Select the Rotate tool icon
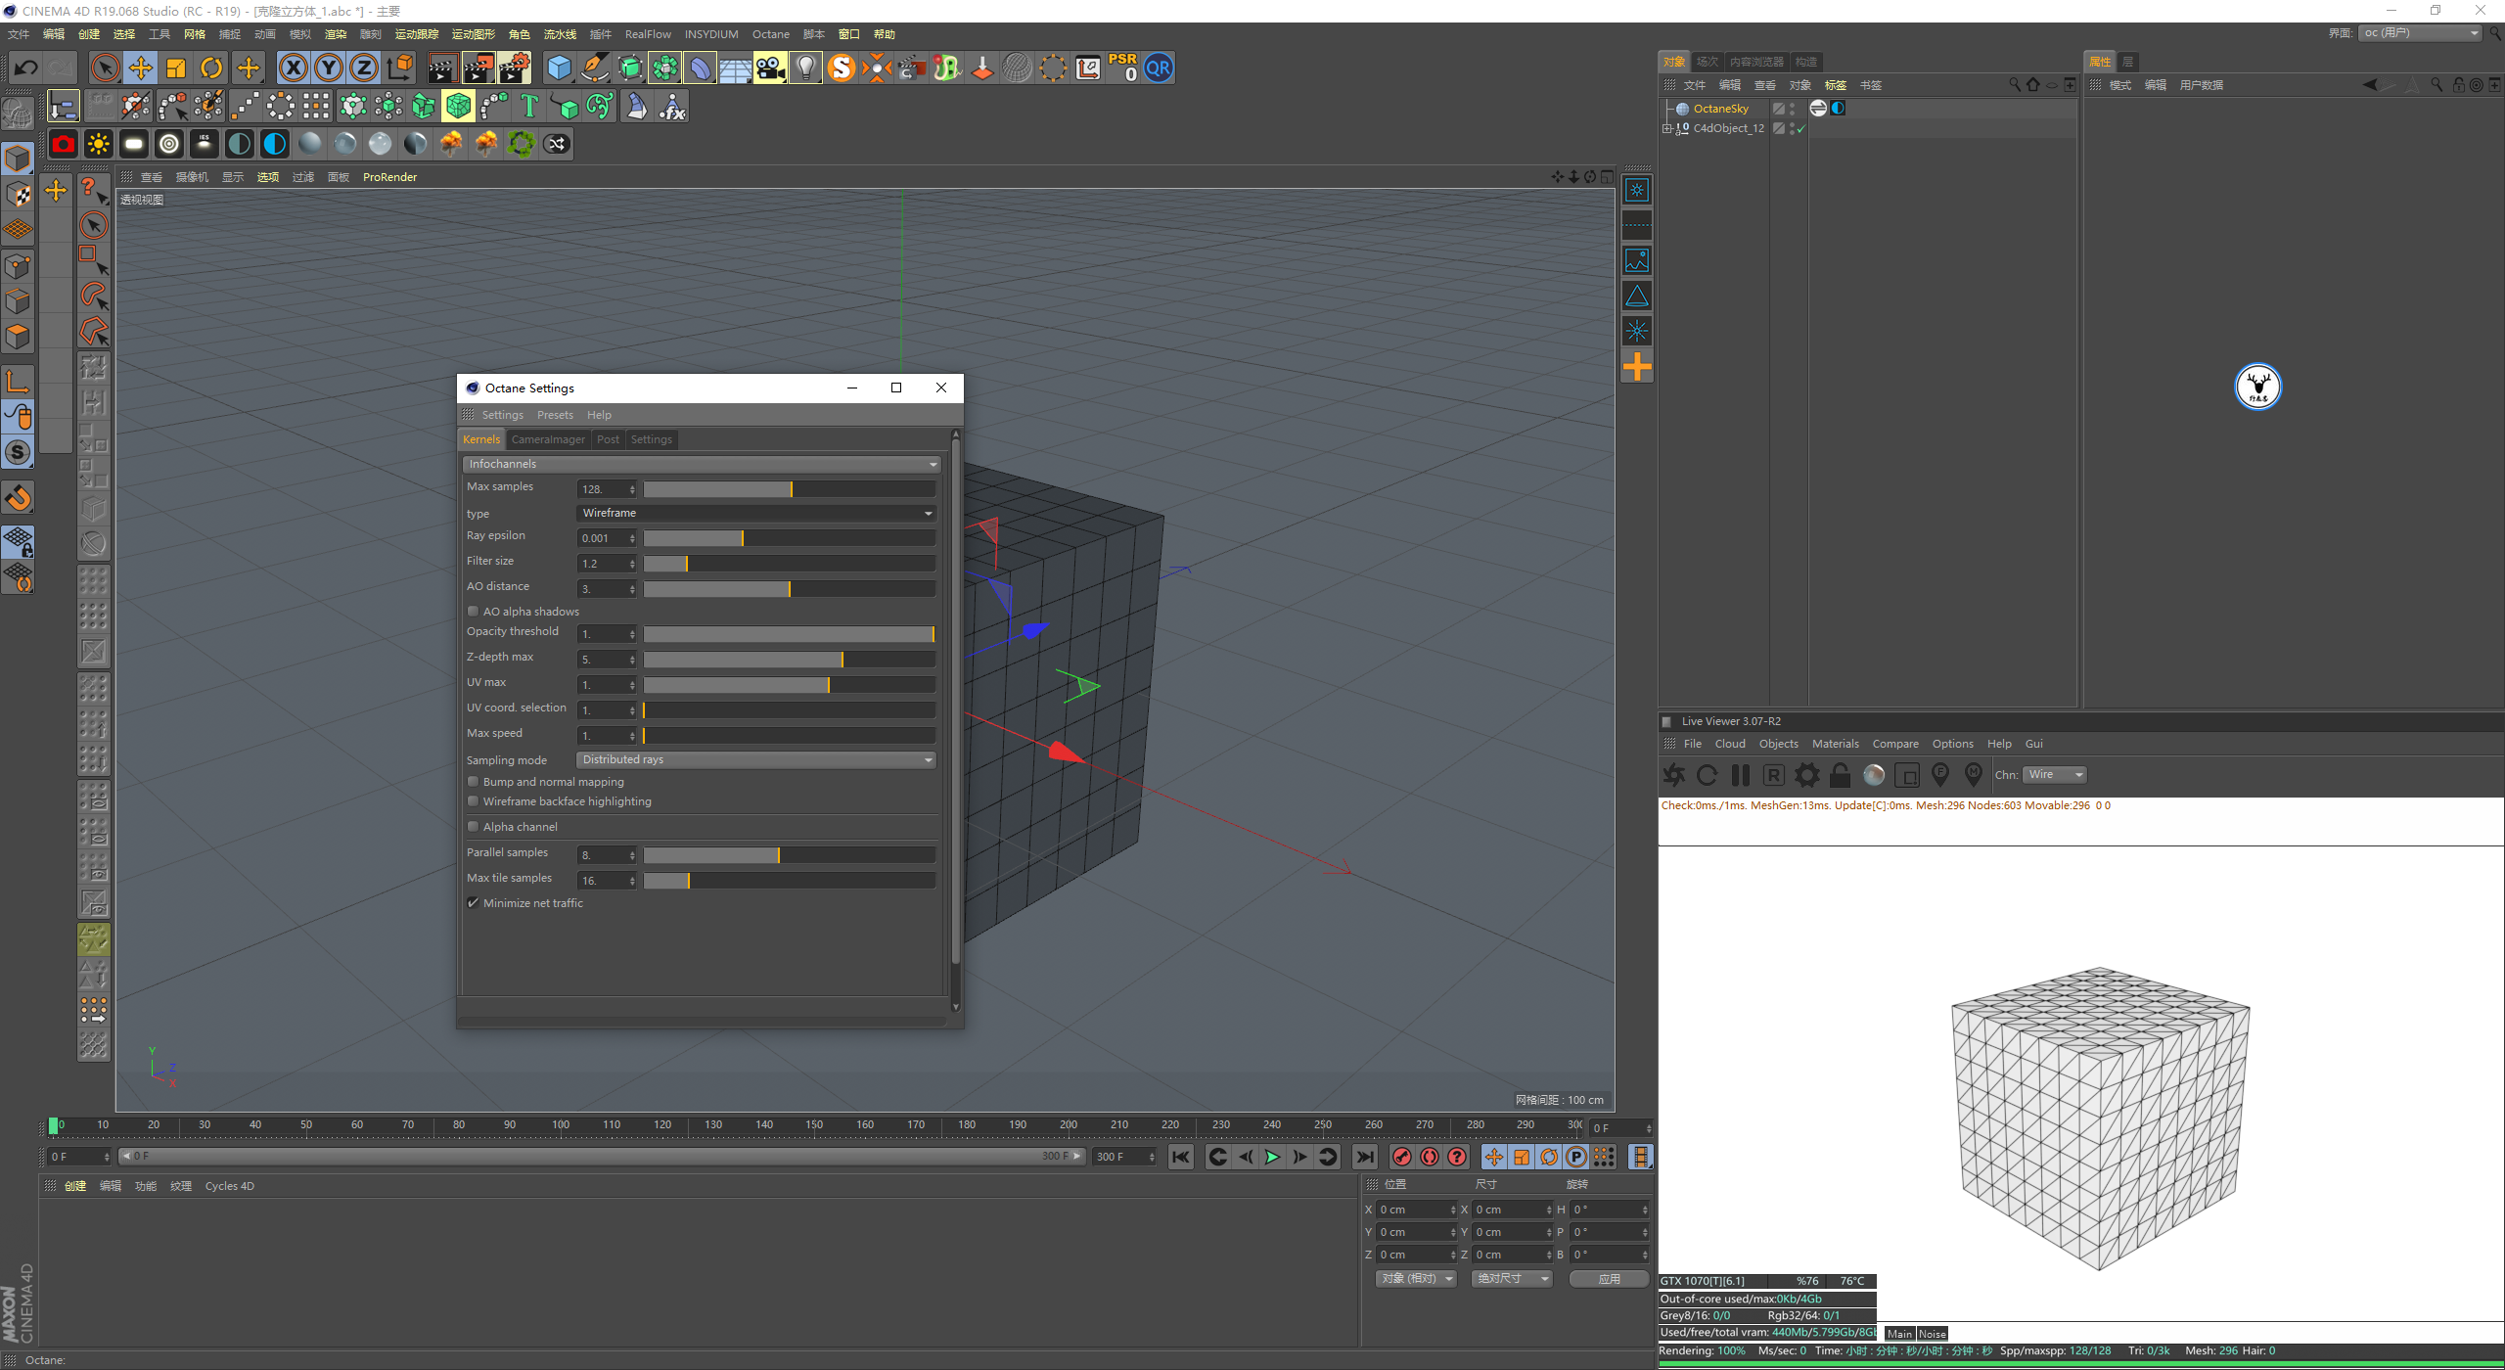Image resolution: width=2505 pixels, height=1370 pixels. click(211, 68)
